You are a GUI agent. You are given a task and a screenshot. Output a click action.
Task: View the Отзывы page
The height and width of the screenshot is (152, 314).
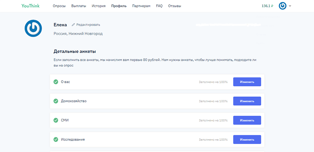pos(175,6)
